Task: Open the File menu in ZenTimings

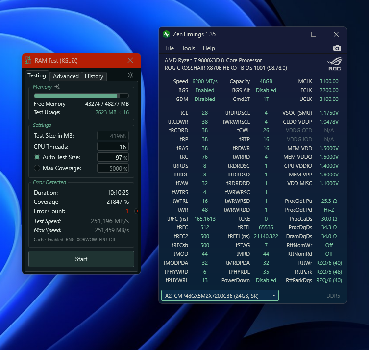Action: [x=170, y=48]
